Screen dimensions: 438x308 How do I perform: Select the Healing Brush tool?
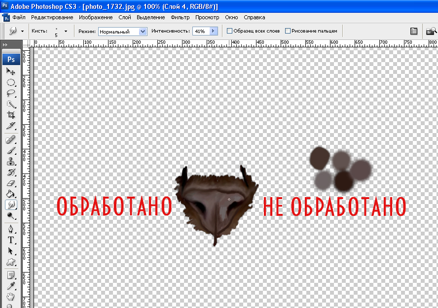11,140
